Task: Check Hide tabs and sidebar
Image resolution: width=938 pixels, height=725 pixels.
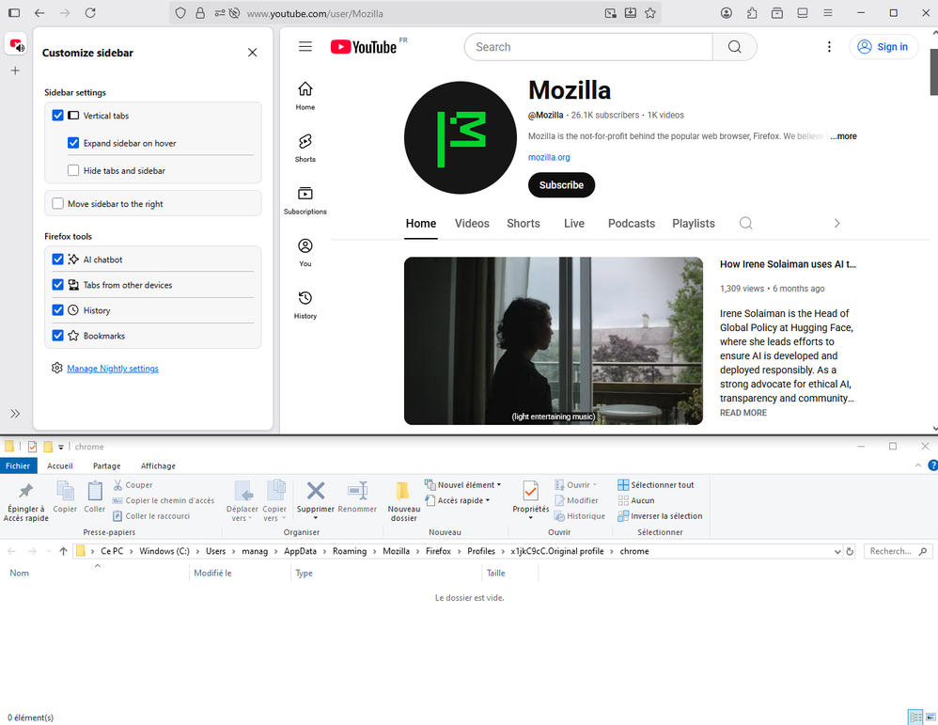Action: pyautogui.click(x=73, y=170)
